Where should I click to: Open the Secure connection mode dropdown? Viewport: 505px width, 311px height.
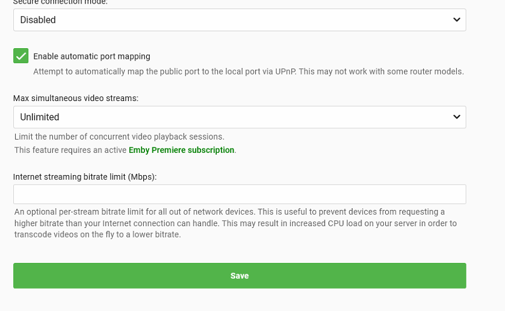239,20
